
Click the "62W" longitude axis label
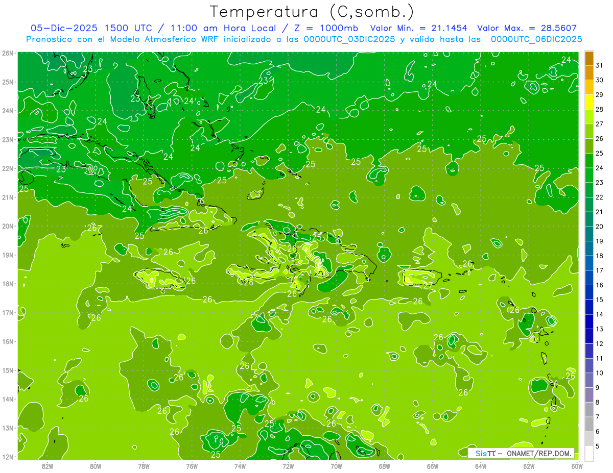[x=529, y=466]
